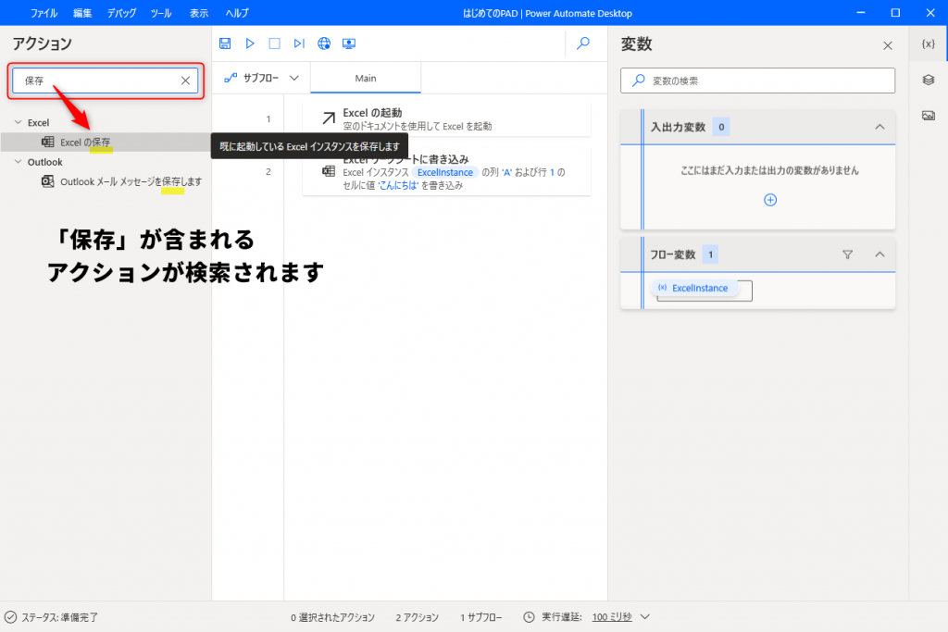Toggle the variables {x} side panel icon

pos(928,43)
